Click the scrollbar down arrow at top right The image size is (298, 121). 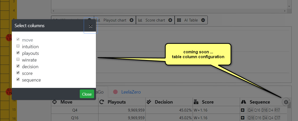(289, 6)
